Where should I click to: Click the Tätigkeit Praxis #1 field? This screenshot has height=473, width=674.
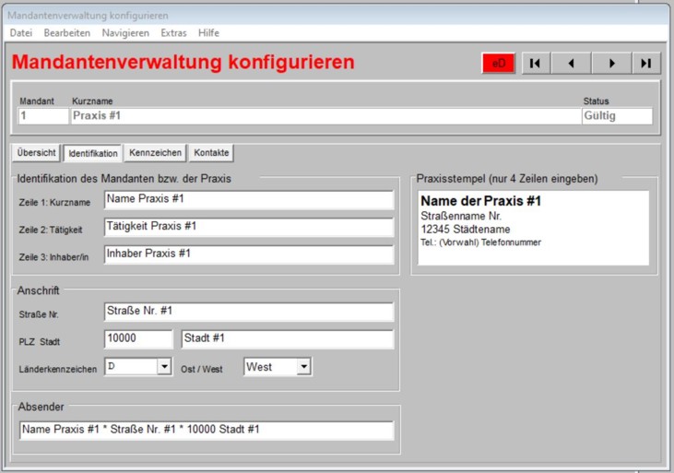[x=248, y=227]
